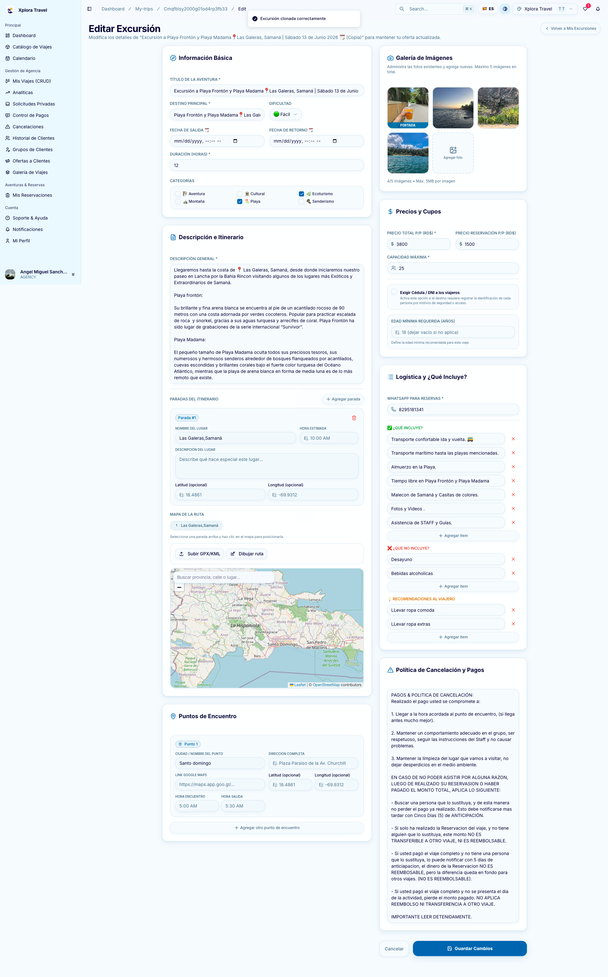
Task: Zoom out the route map
Action: click(x=179, y=587)
